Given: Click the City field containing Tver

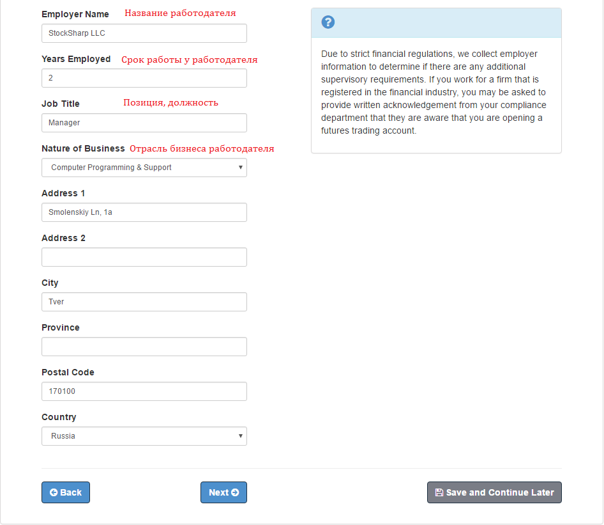Looking at the screenshot, I should (x=144, y=302).
